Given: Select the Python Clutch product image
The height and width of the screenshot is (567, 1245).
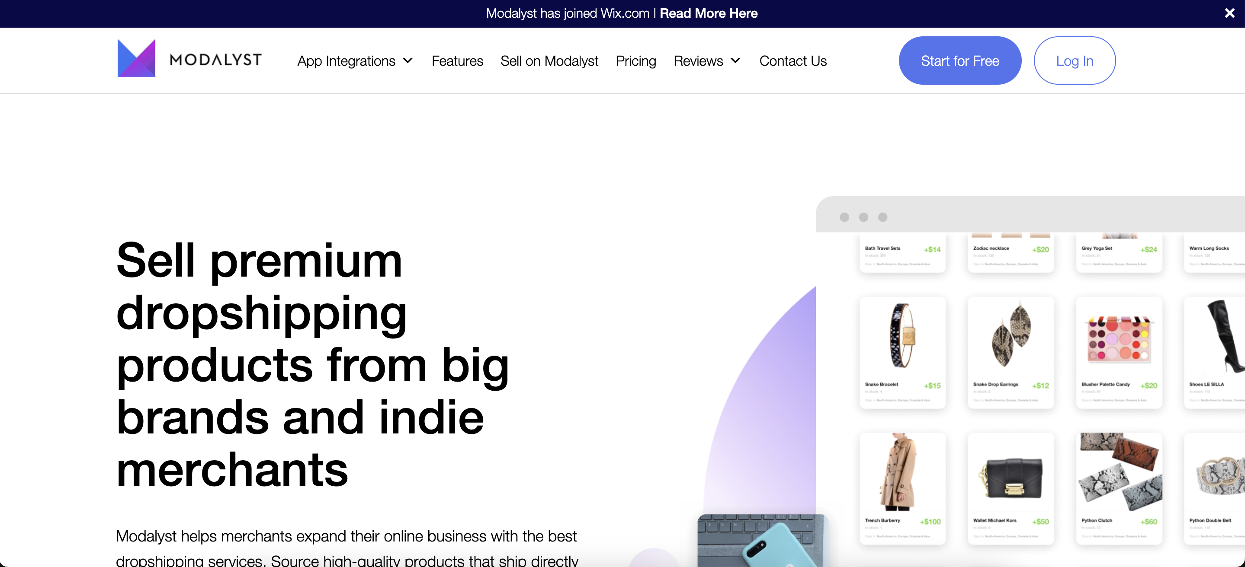Looking at the screenshot, I should pos(1120,471).
